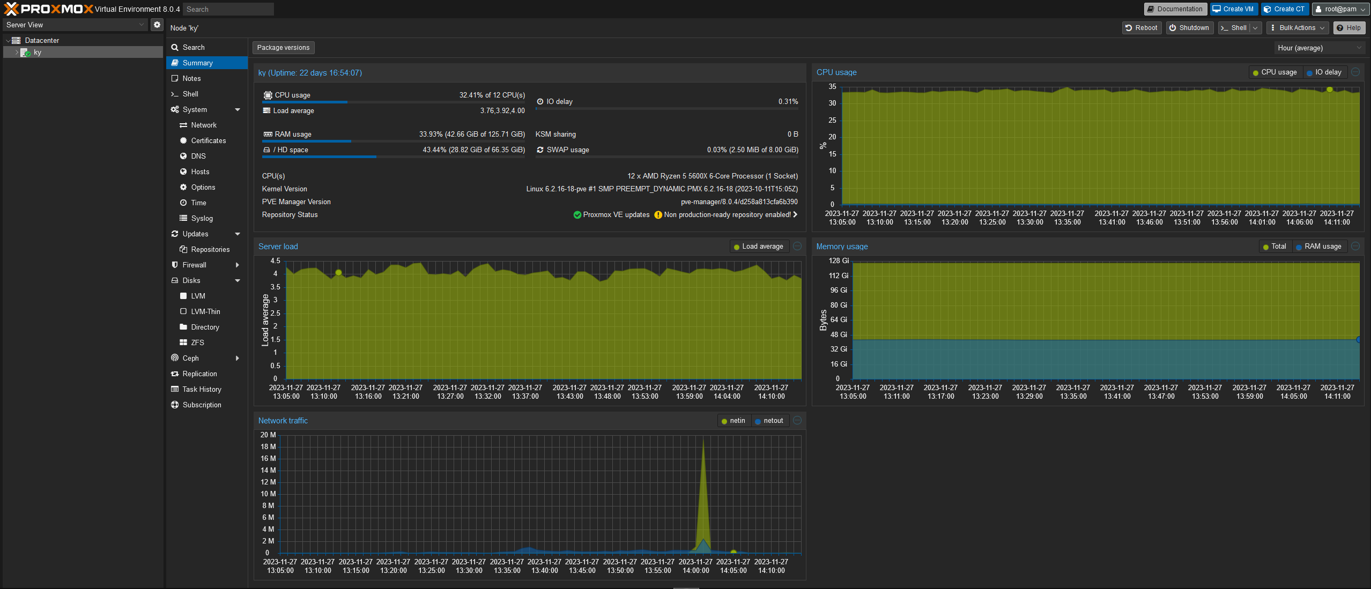Open the ZFS disks entry
Image resolution: width=1371 pixels, height=589 pixels.
[197, 342]
